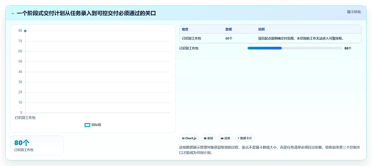Click the 表格 tag pill
This screenshot has width=372, height=166.
click(x=208, y=138)
